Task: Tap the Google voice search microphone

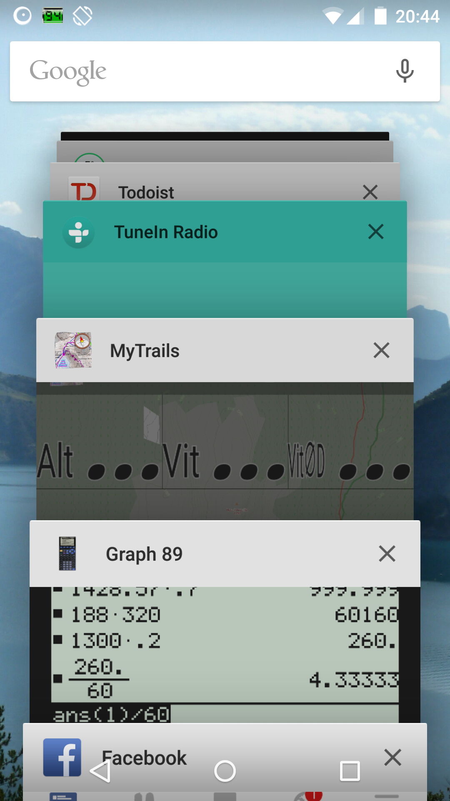Action: 405,71
